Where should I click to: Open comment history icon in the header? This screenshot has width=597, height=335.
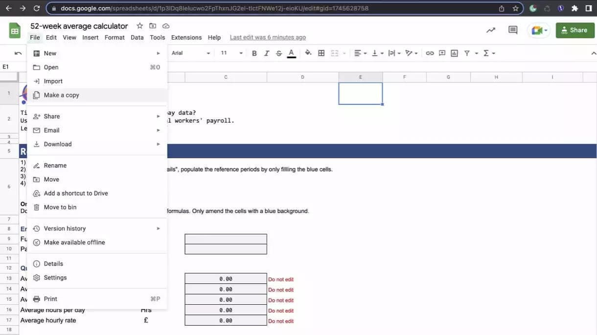point(513,30)
